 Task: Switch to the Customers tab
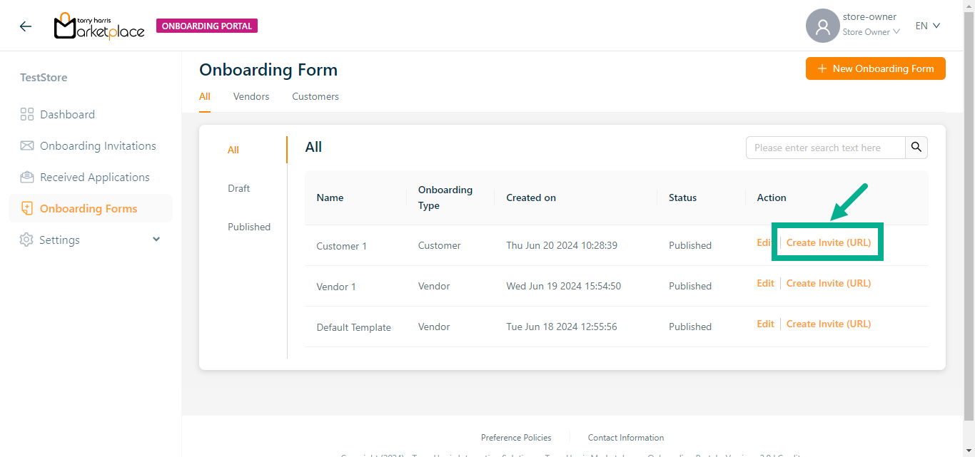pyautogui.click(x=315, y=96)
